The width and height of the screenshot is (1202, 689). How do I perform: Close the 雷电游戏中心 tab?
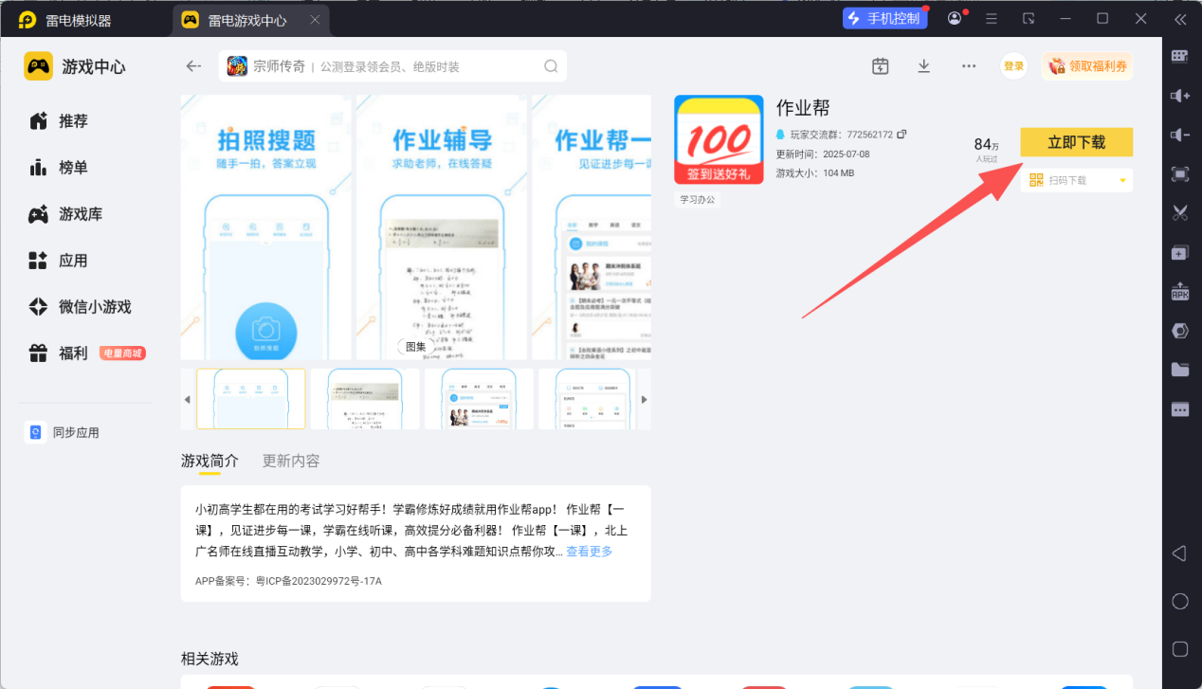(x=316, y=20)
